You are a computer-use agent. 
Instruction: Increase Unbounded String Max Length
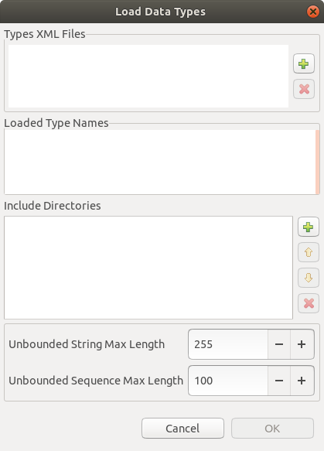302,344
